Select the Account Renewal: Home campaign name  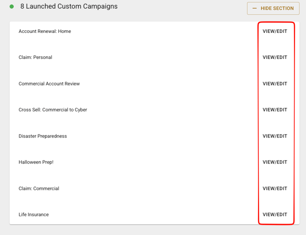point(45,32)
